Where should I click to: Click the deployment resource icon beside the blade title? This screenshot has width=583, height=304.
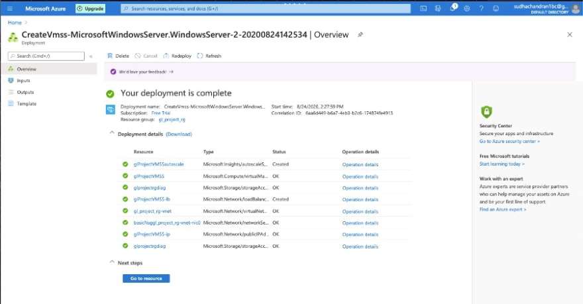pos(13,37)
